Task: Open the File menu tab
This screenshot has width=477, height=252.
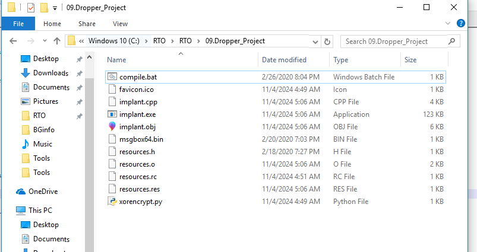Action: pyautogui.click(x=18, y=24)
